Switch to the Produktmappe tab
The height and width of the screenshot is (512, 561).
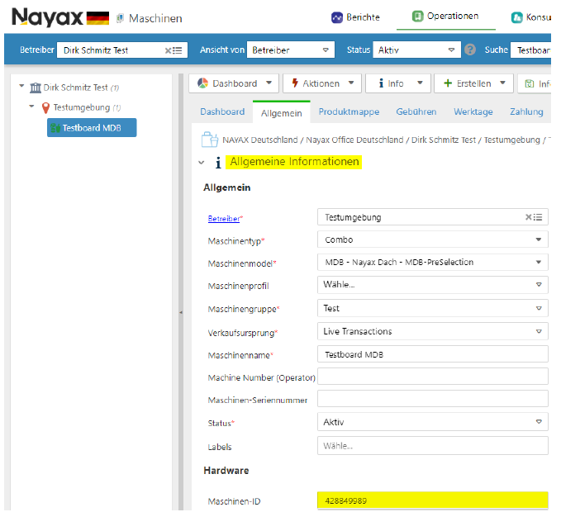(349, 112)
